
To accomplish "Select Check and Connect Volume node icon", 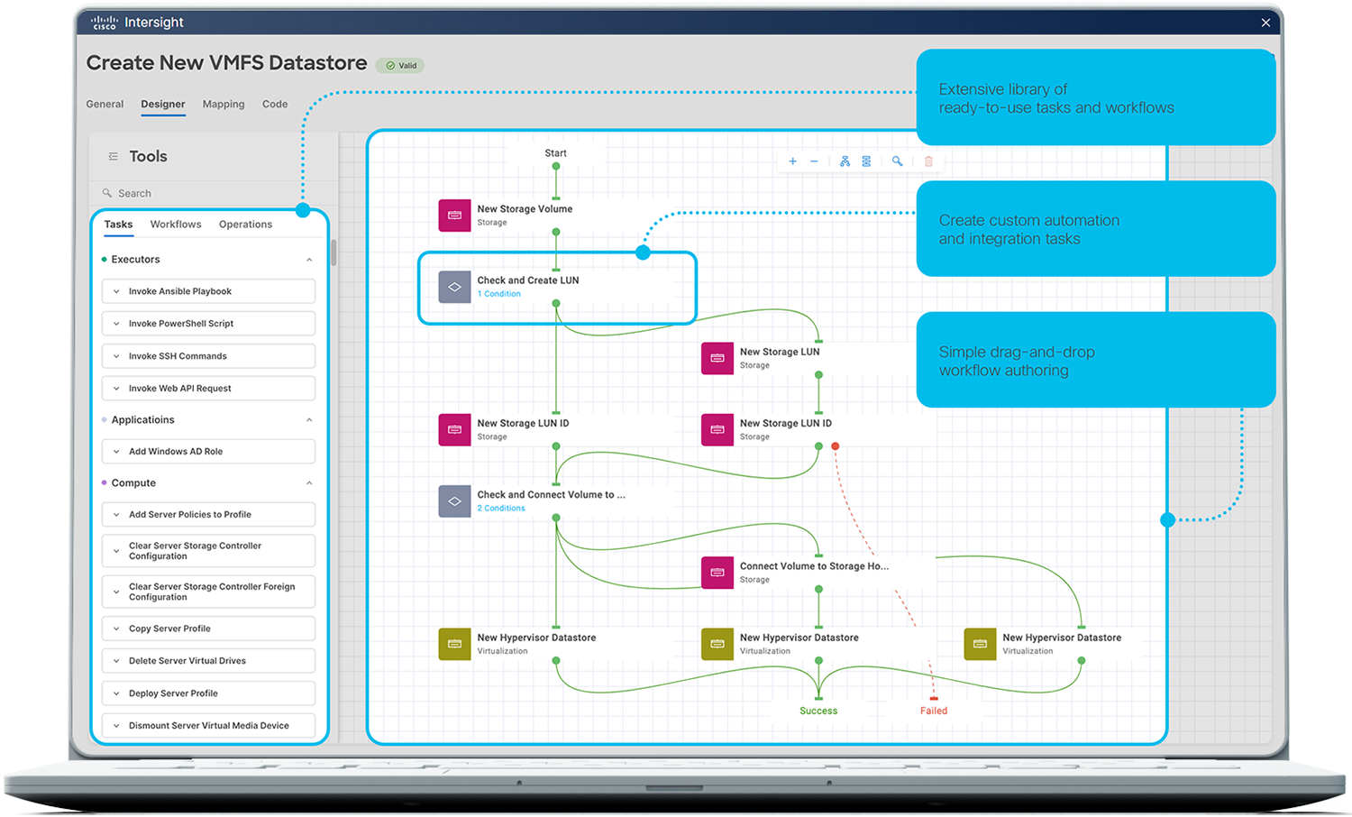I will pyautogui.click(x=454, y=500).
